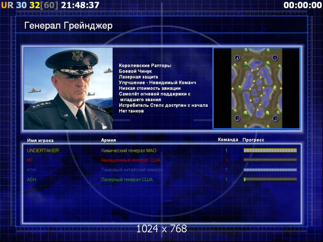Click the title 'Генерал Грейнджер'
This screenshot has width=323, height=242.
(68, 26)
